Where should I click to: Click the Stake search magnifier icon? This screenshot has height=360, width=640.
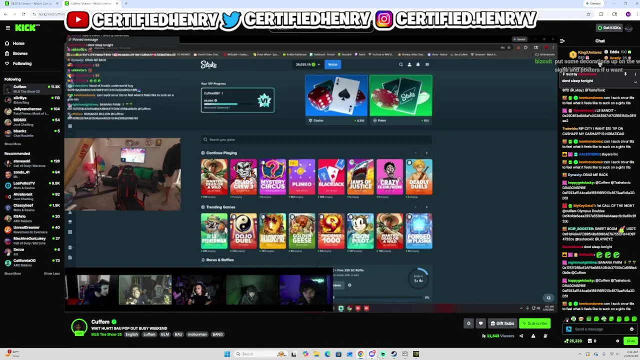click(x=400, y=64)
